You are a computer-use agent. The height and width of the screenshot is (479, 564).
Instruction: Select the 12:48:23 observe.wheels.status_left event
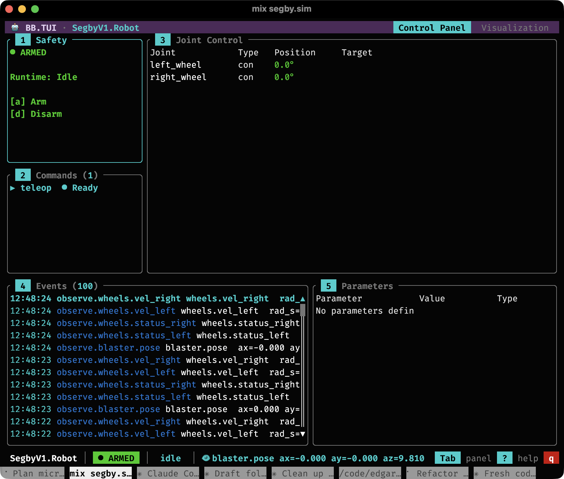(155, 397)
